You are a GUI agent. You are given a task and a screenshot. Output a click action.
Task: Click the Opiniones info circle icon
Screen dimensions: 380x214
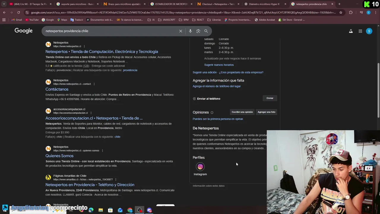212,113
